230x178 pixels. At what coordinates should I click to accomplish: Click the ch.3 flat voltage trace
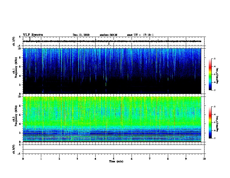point(112,149)
